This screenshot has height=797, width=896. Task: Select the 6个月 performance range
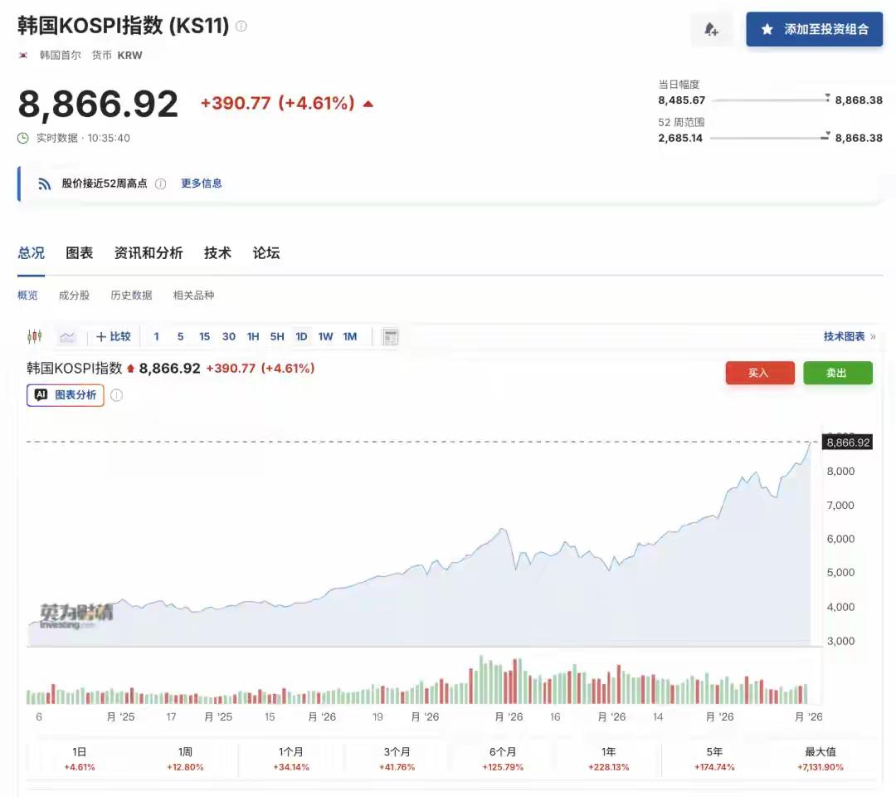pyautogui.click(x=502, y=760)
